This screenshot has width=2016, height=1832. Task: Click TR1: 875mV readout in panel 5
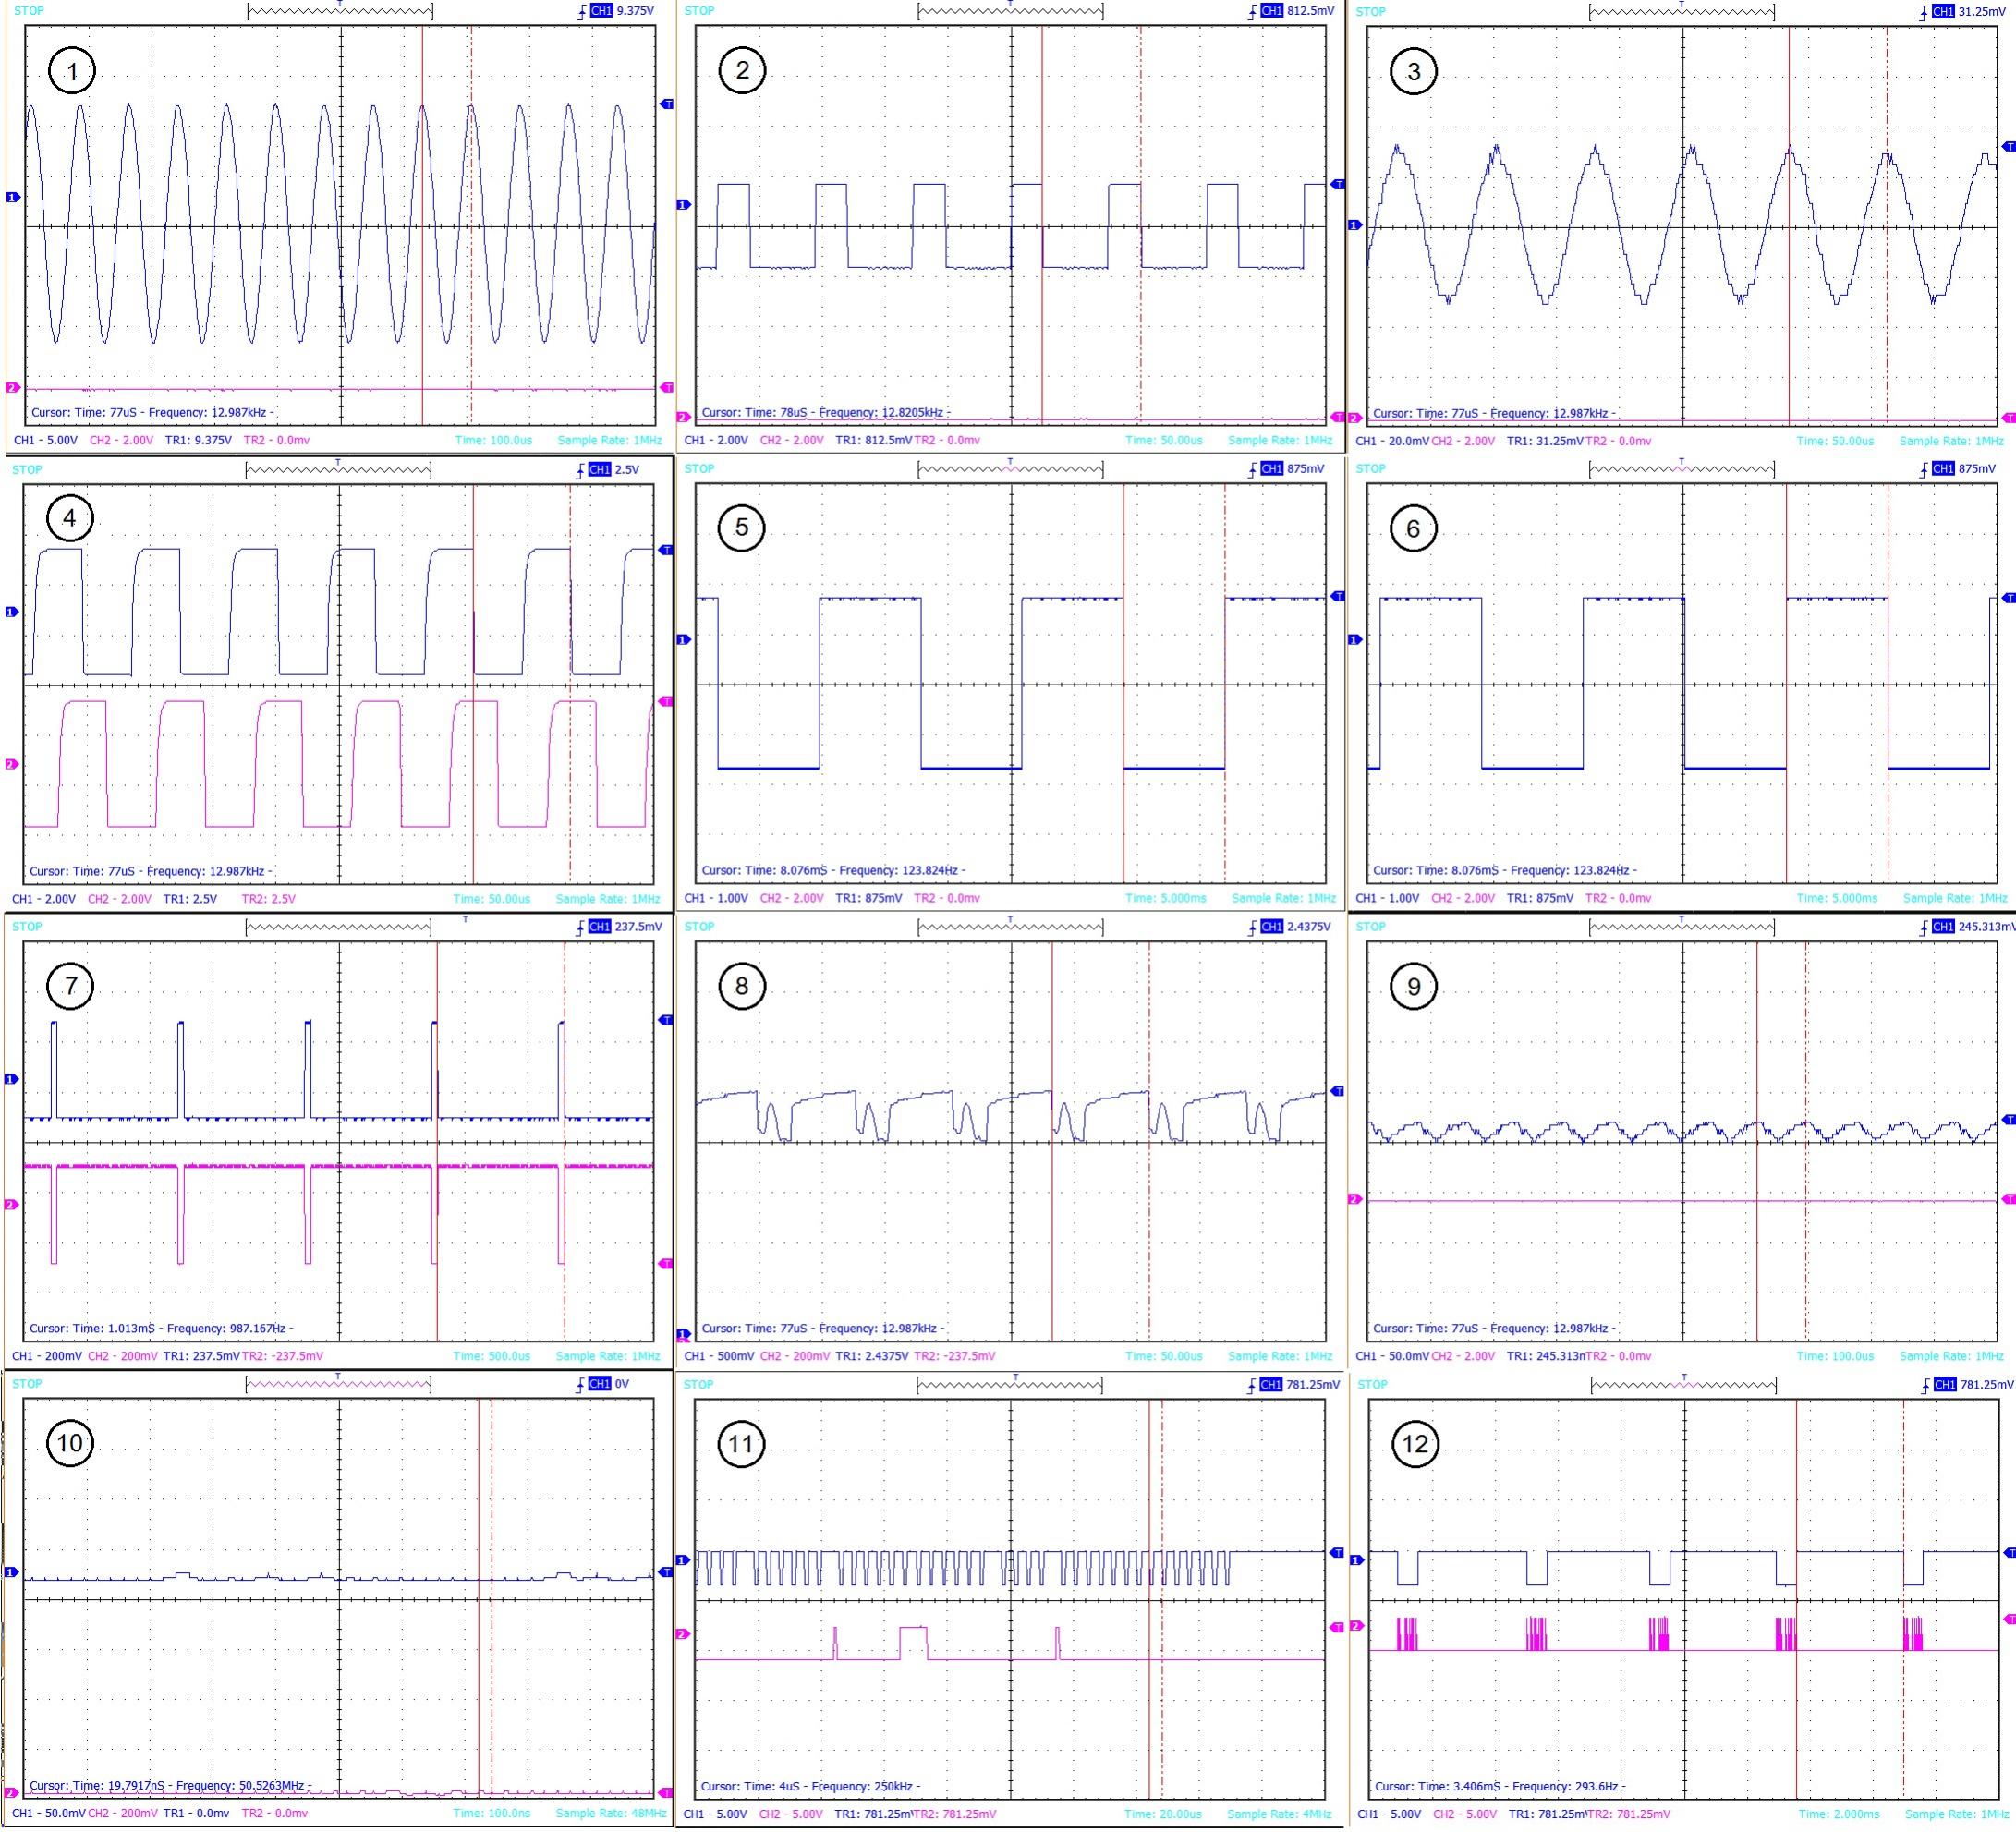(869, 899)
